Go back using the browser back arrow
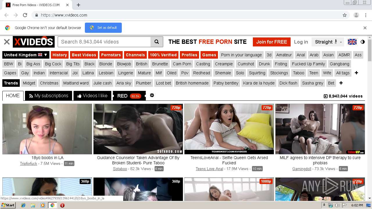 6,15
